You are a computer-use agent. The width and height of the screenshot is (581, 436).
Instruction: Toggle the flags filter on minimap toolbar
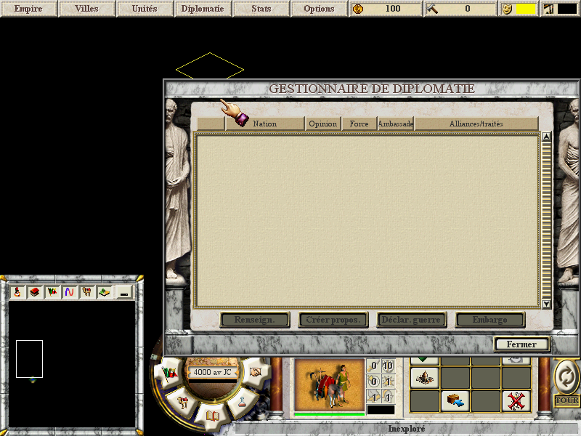click(x=52, y=292)
